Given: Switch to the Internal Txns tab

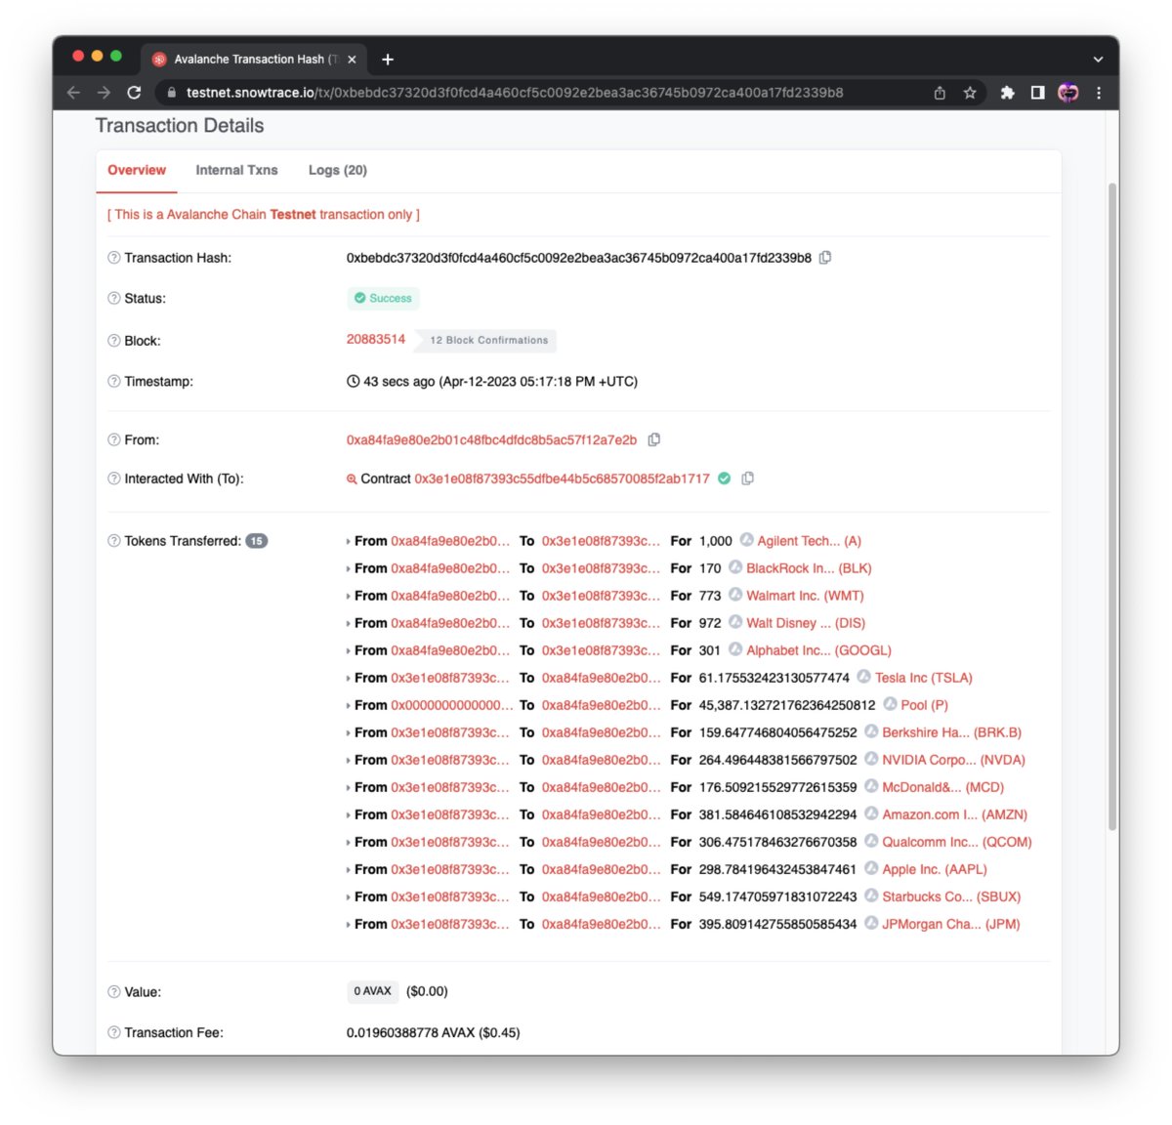Looking at the screenshot, I should [236, 170].
